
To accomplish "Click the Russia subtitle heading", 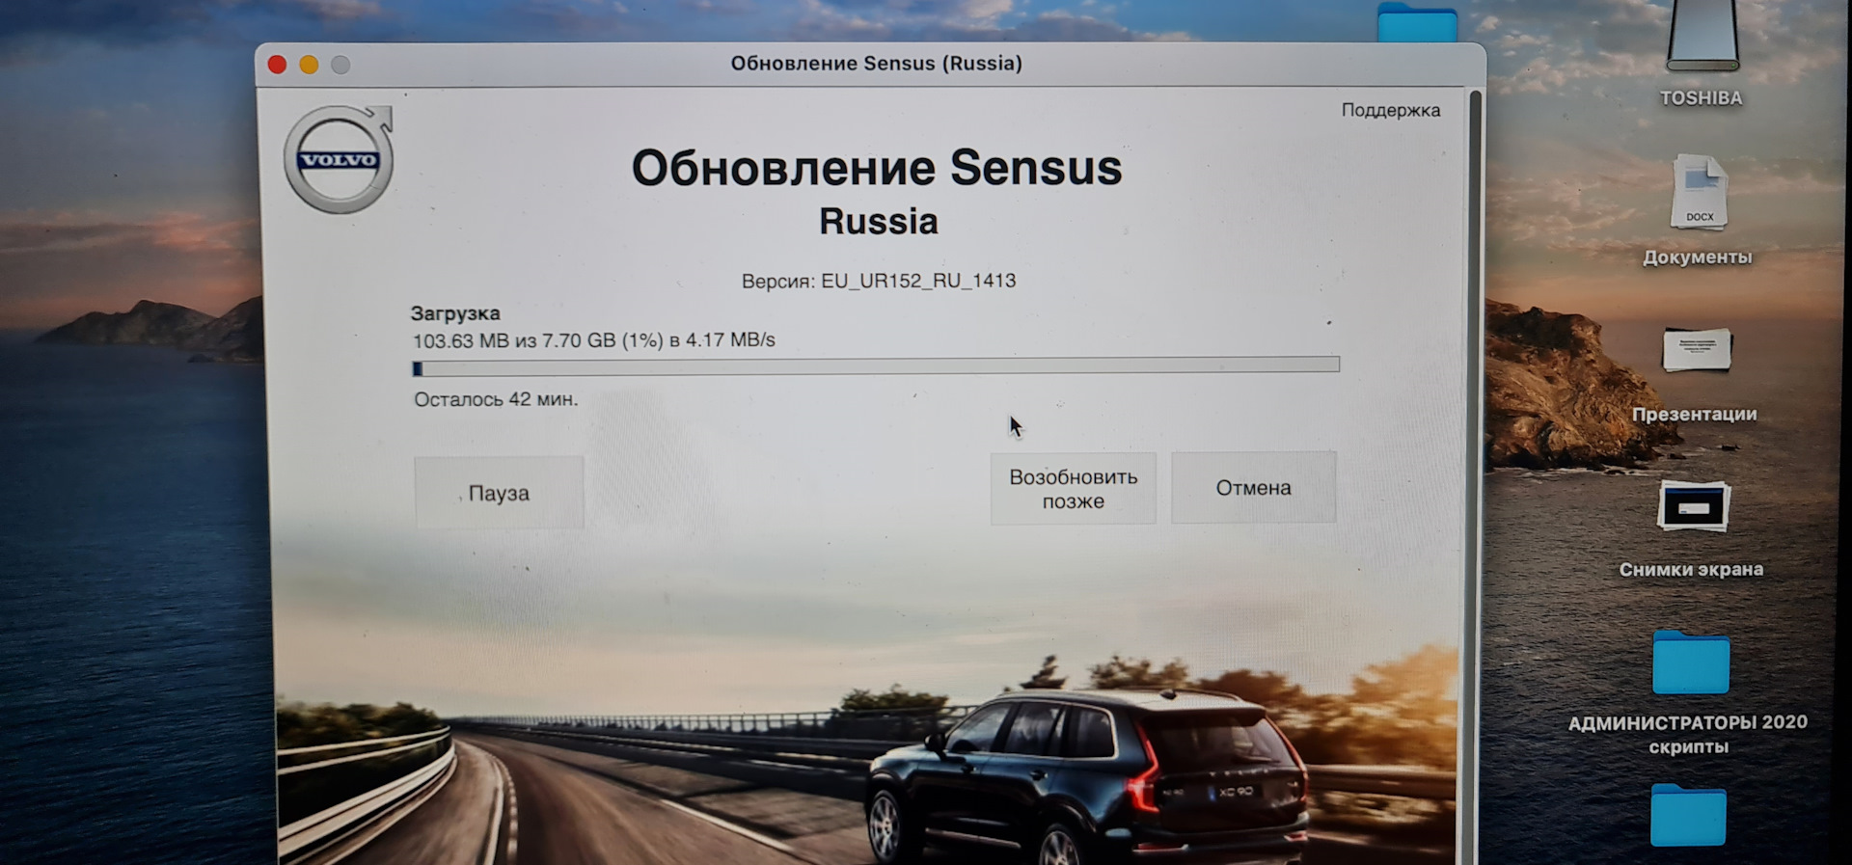I will (x=879, y=222).
